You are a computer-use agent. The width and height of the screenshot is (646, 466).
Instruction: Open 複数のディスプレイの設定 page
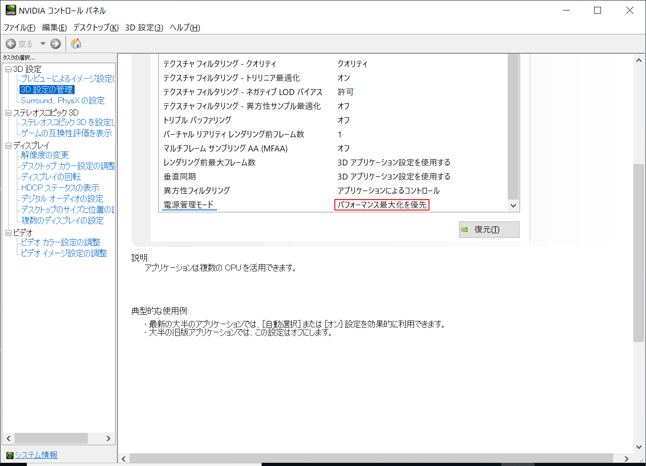pos(62,220)
